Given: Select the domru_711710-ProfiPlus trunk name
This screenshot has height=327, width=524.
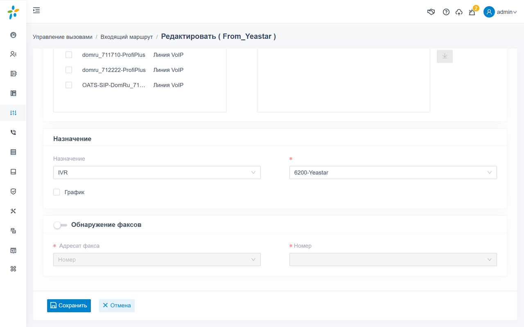Looking at the screenshot, I should point(114,55).
